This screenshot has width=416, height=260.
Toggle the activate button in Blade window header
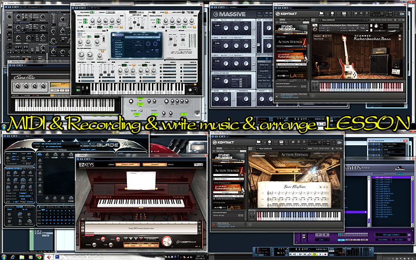(x=5, y=136)
